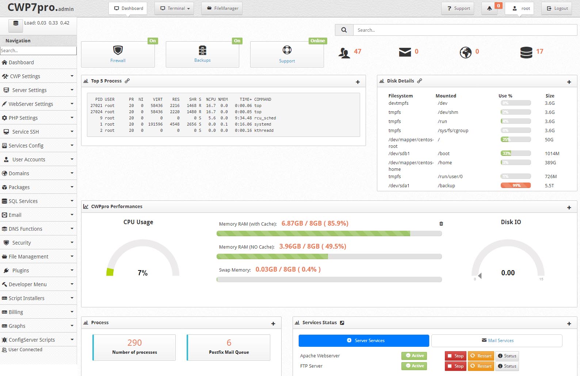Screen dimensions: 580x376
Task: Open the Terminal dropdown menu
Action: point(174,8)
